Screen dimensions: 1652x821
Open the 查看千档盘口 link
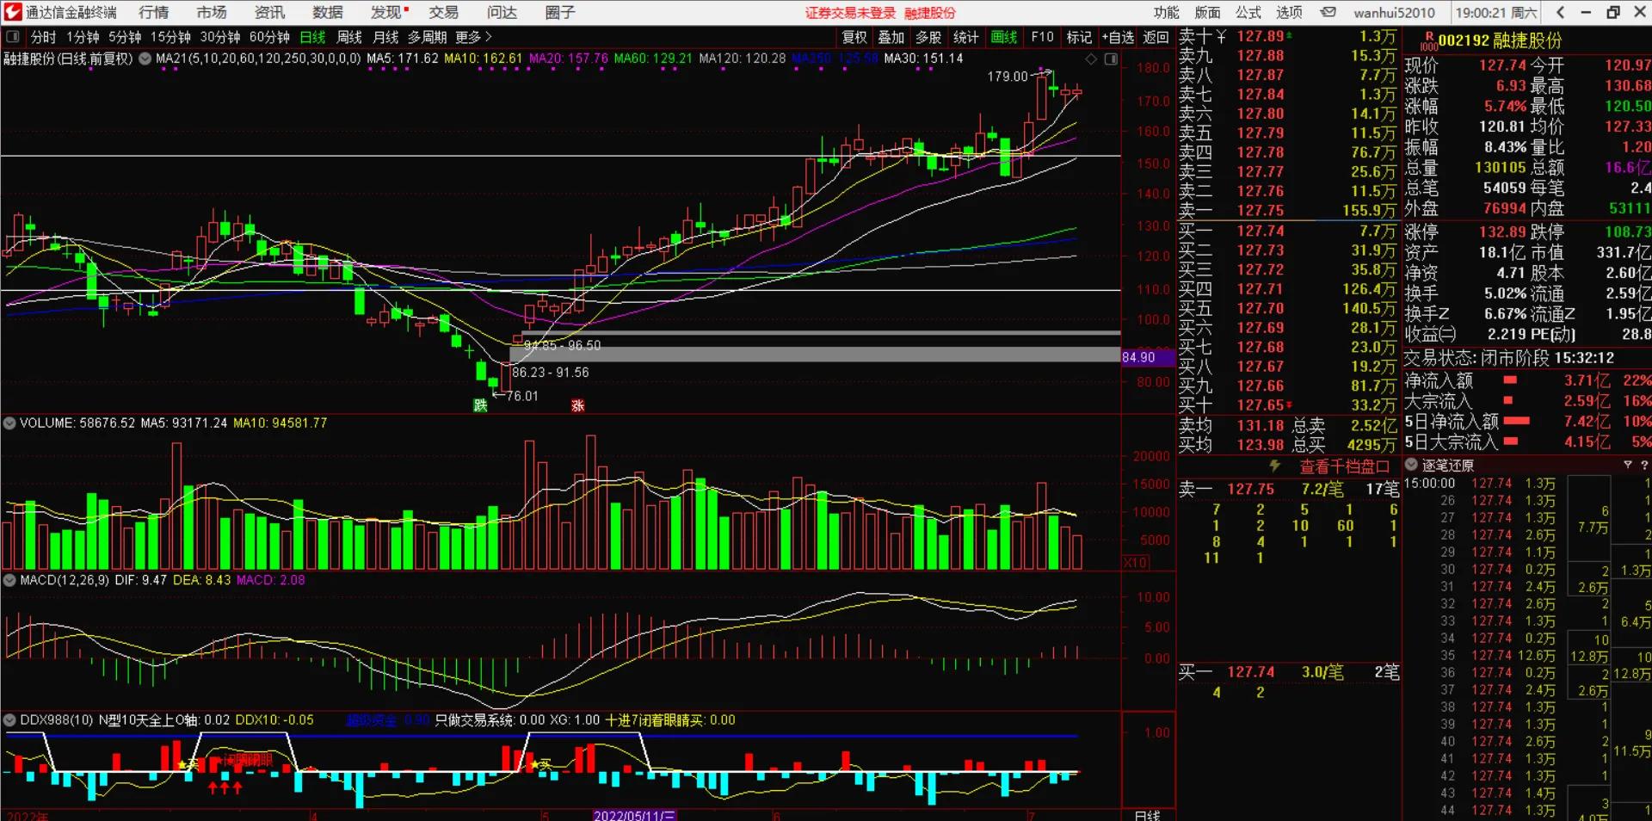point(1344,466)
